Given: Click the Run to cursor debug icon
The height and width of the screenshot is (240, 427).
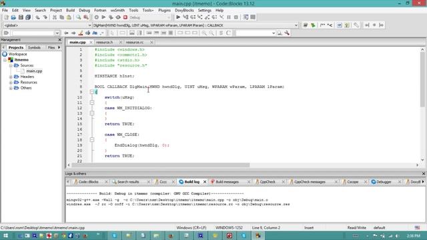Looking at the screenshot, I should (185, 17).
